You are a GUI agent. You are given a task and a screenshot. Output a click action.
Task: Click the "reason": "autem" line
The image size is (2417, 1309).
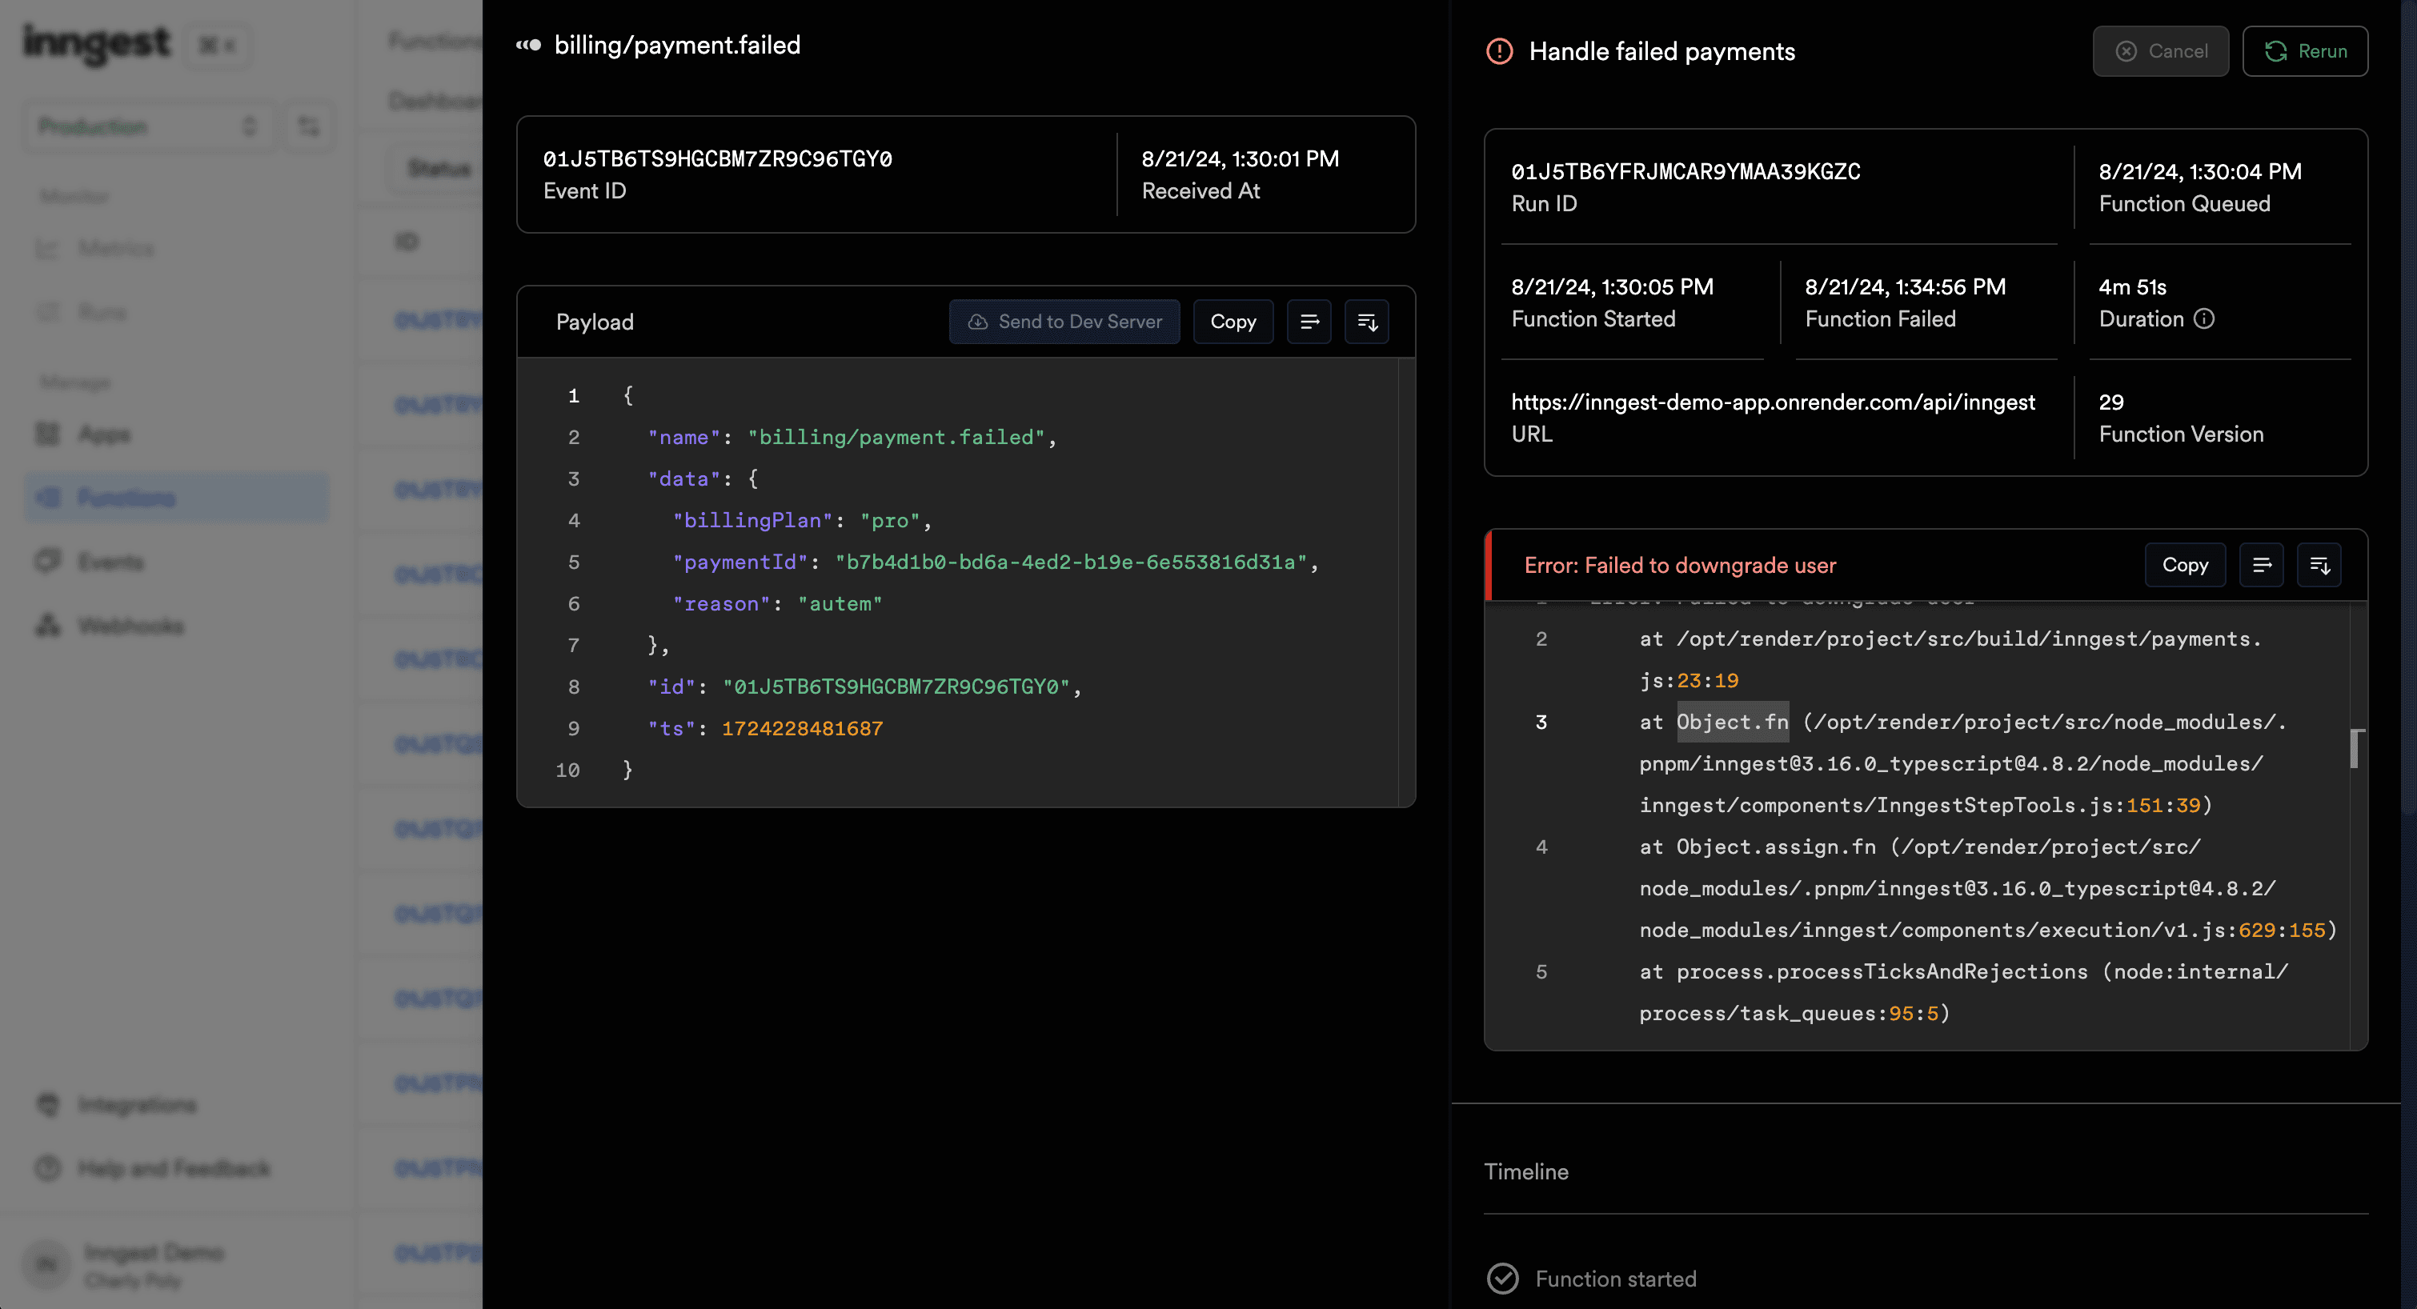click(x=777, y=603)
